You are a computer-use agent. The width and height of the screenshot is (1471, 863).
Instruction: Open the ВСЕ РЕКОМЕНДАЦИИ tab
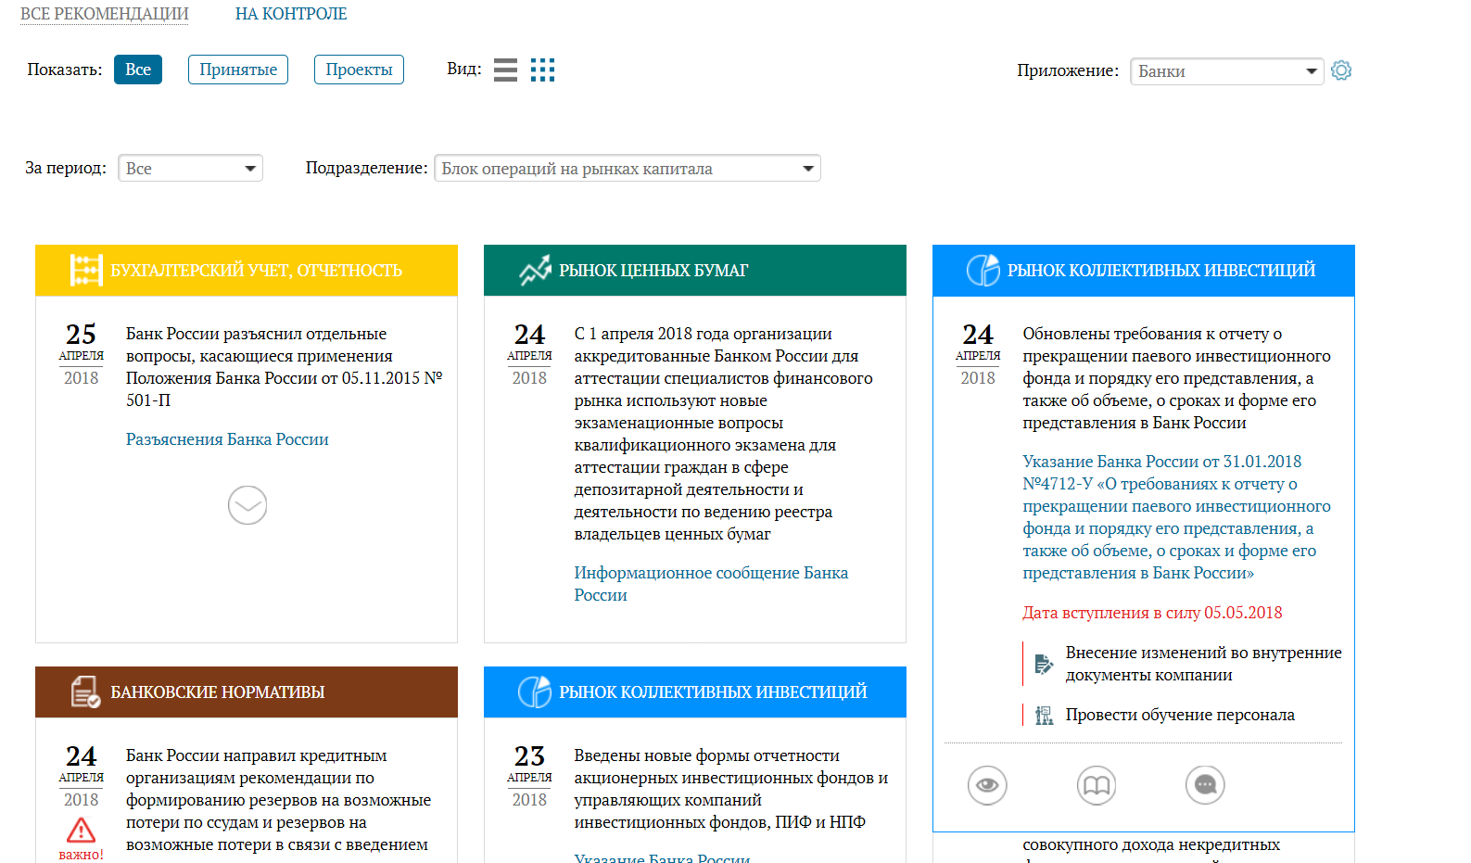(x=105, y=14)
